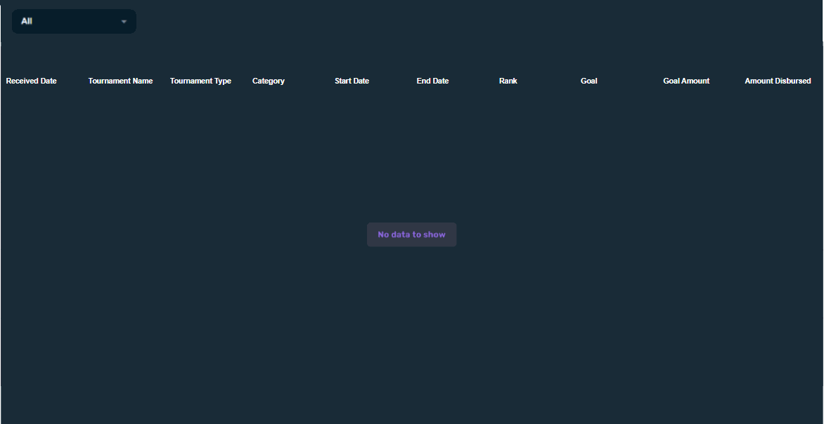
Task: Click the No data to show message
Action: click(411, 234)
